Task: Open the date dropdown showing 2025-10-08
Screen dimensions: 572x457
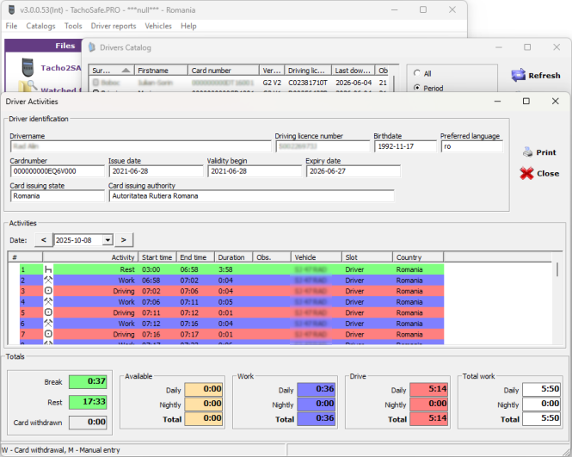Action: click(108, 240)
